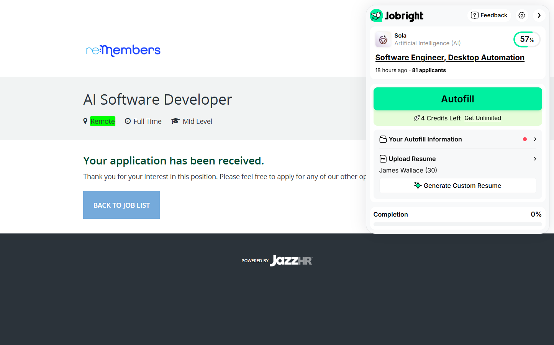
Task: Open the Get Unlimited link
Action: point(482,118)
